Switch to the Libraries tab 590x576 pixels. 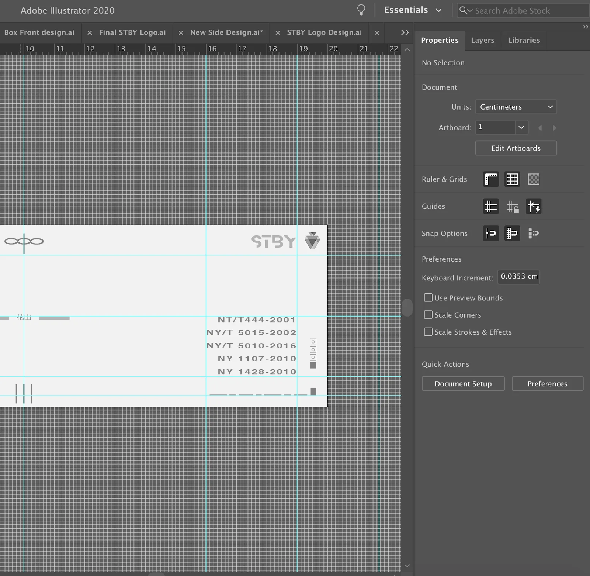524,40
